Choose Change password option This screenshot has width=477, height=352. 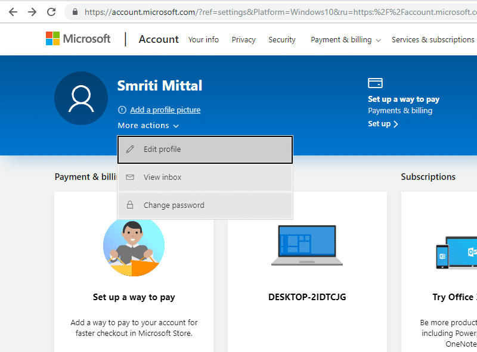pyautogui.click(x=205, y=205)
